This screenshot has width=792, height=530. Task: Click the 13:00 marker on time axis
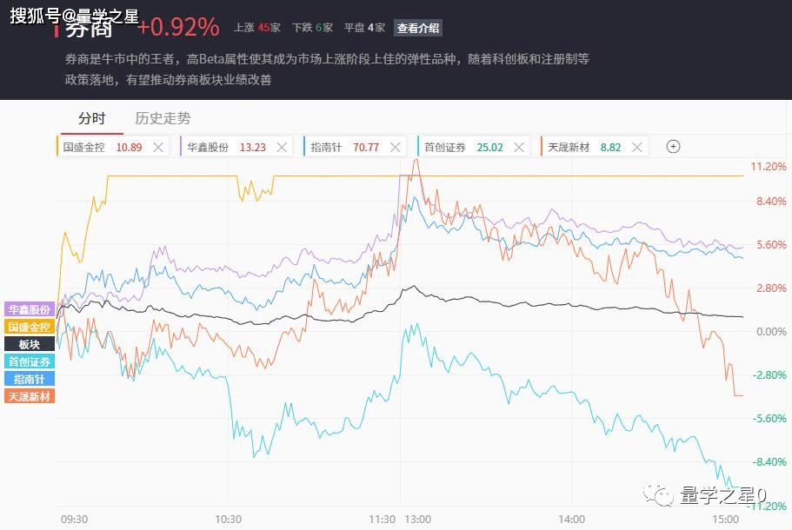[x=417, y=519]
